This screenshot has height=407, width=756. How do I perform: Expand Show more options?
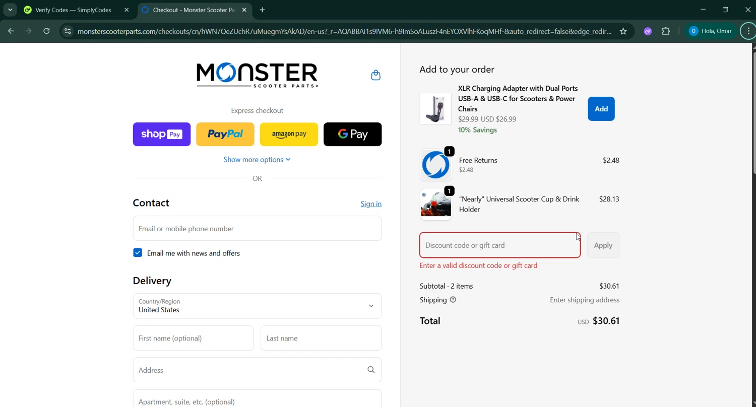257,159
